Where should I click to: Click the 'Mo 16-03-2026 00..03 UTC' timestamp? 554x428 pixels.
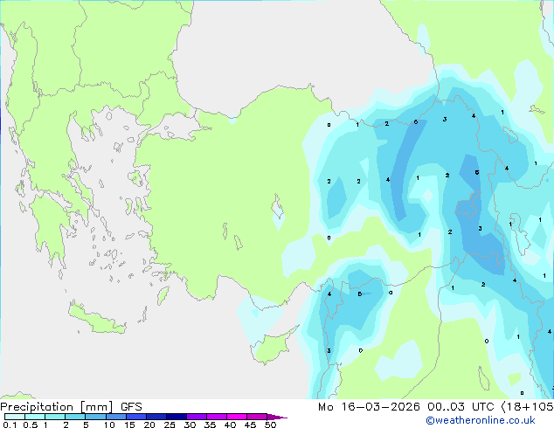405,407
